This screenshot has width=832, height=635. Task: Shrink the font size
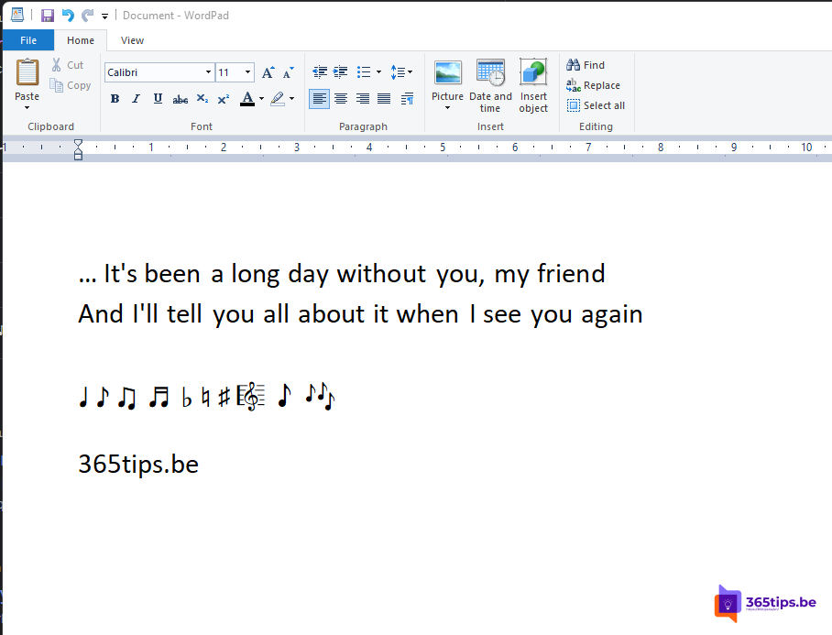[x=288, y=72]
